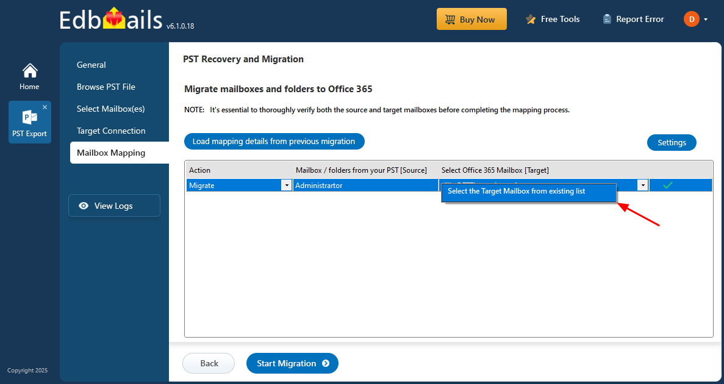This screenshot has height=384, width=724.
Task: Open the user profile avatar D
Action: (691, 19)
